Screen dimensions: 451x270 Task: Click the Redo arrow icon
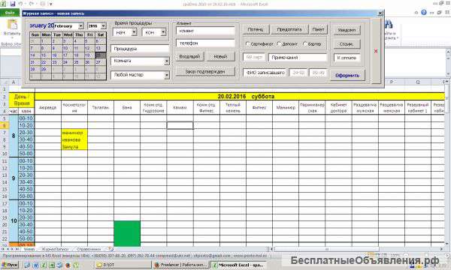click(32, 4)
